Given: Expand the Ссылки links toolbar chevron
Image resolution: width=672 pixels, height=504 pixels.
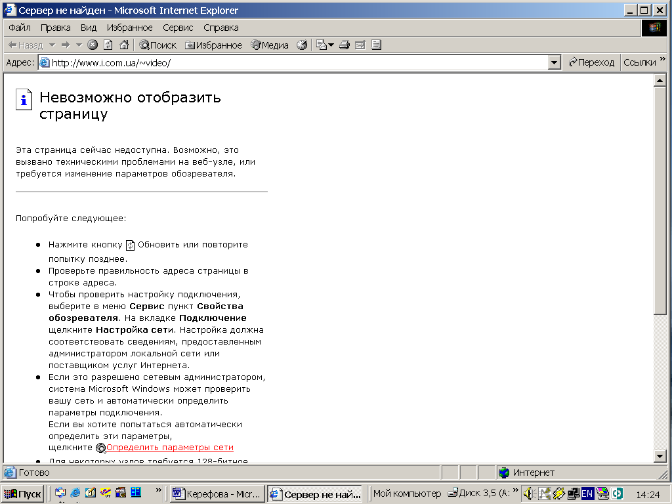Looking at the screenshot, I should click(x=663, y=59).
